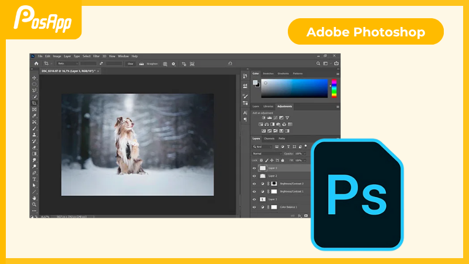
Task: Select the Pen tool
Action: [x=34, y=172]
